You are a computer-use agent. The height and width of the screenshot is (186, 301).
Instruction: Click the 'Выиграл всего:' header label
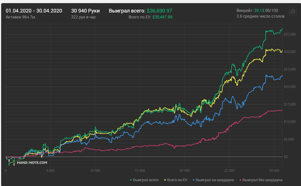127,11
